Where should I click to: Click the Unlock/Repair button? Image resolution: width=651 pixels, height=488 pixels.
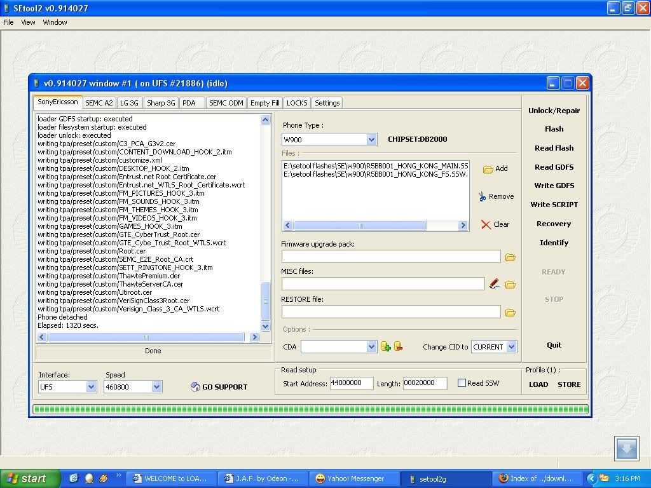point(554,111)
